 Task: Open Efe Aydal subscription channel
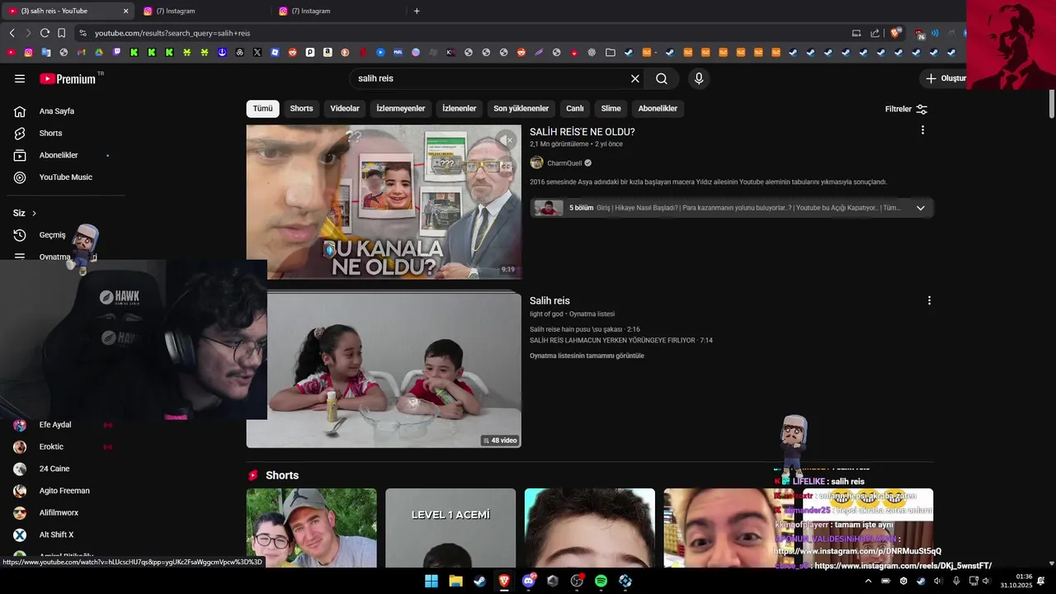[x=55, y=425]
